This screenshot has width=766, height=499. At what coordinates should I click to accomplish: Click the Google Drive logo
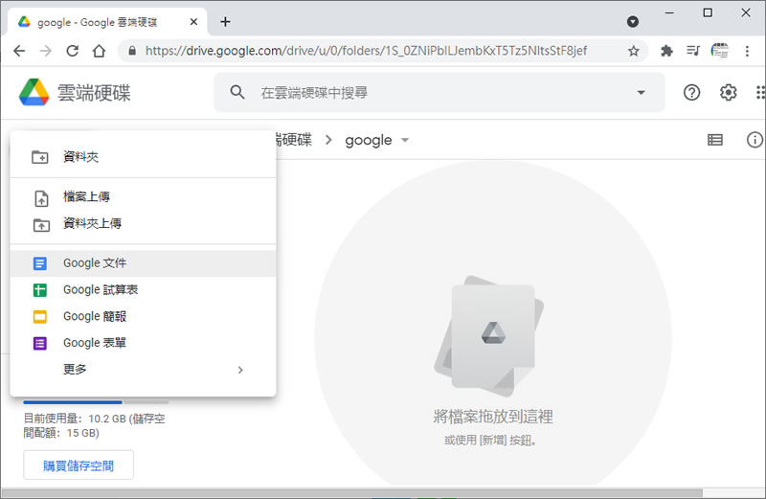click(34, 92)
